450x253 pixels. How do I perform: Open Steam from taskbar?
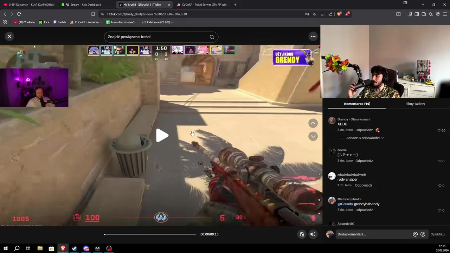click(x=75, y=248)
